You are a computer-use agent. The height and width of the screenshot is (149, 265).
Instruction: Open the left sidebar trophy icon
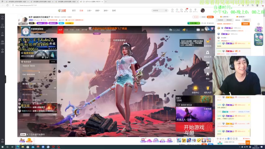coord(2,50)
